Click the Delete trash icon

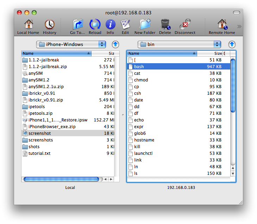tap(165, 27)
